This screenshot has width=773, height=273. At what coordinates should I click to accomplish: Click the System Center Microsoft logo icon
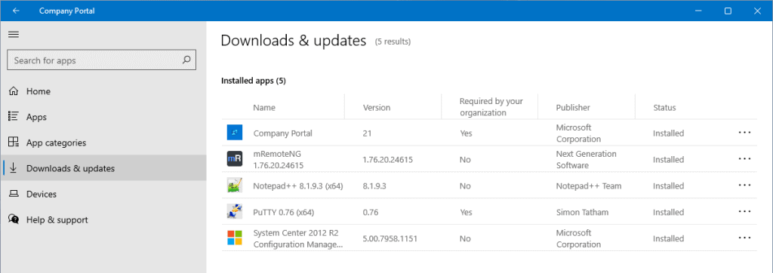(235, 238)
